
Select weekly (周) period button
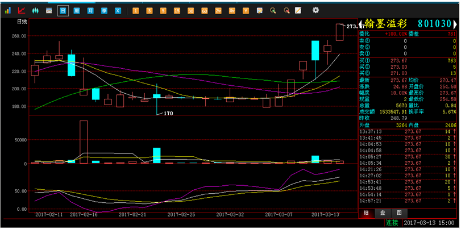click(x=76, y=11)
